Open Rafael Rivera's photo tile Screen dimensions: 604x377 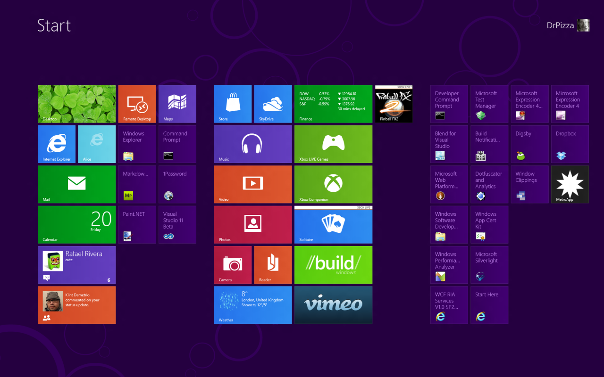(76, 264)
